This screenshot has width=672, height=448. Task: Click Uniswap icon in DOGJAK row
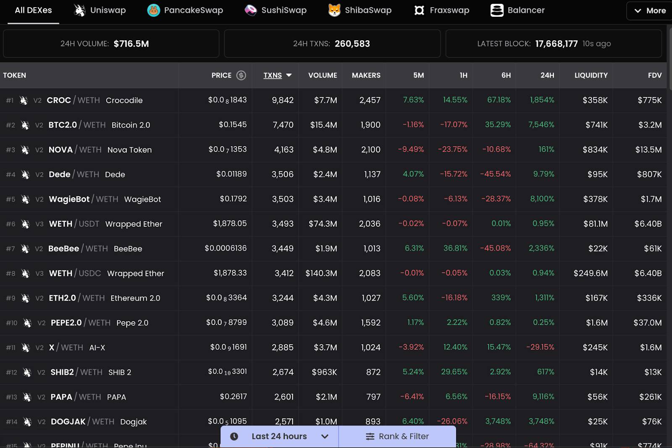[27, 422]
